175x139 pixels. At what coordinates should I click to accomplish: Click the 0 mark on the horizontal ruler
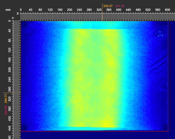[21, 10]
